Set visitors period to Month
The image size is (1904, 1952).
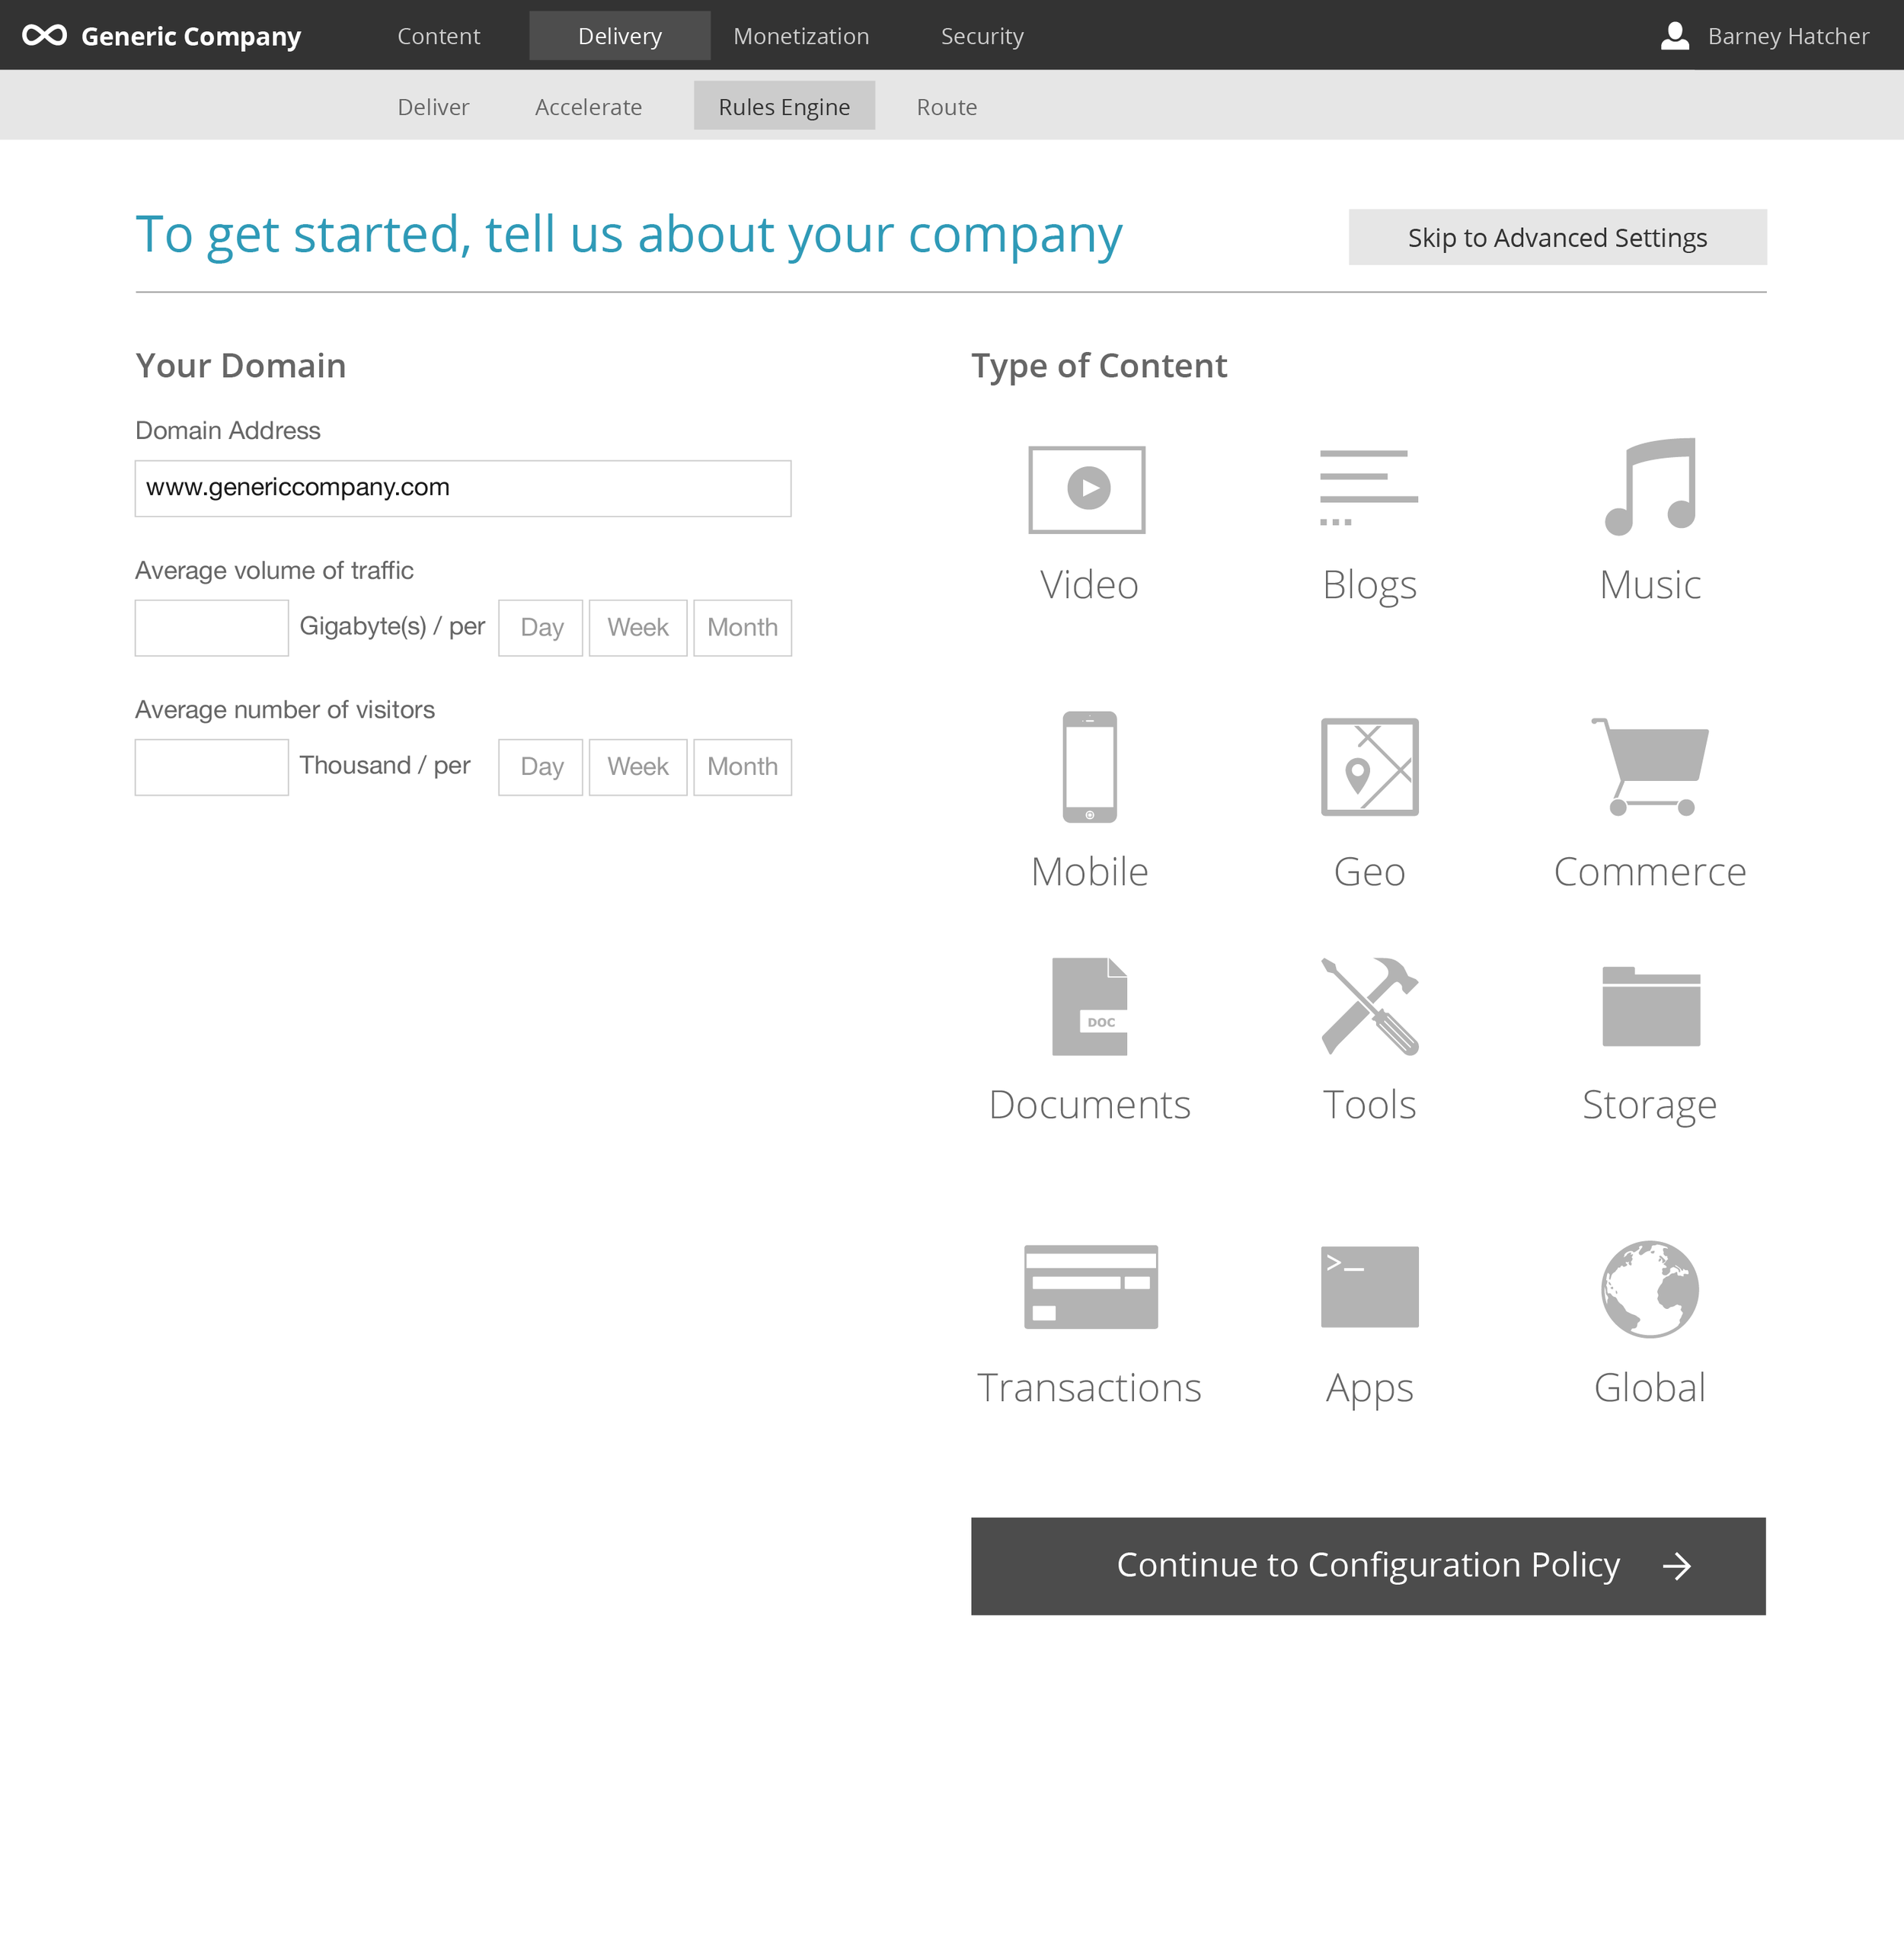(742, 767)
